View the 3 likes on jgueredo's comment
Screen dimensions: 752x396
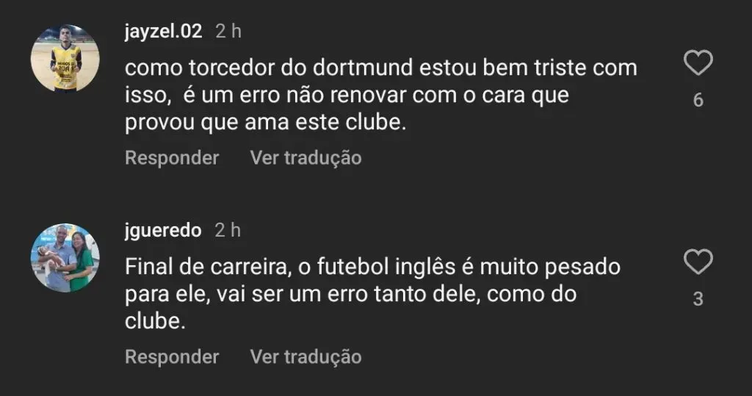coord(698,299)
